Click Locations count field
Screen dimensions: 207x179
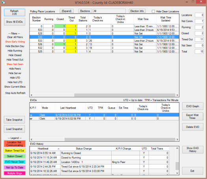(x=199, y=15)
